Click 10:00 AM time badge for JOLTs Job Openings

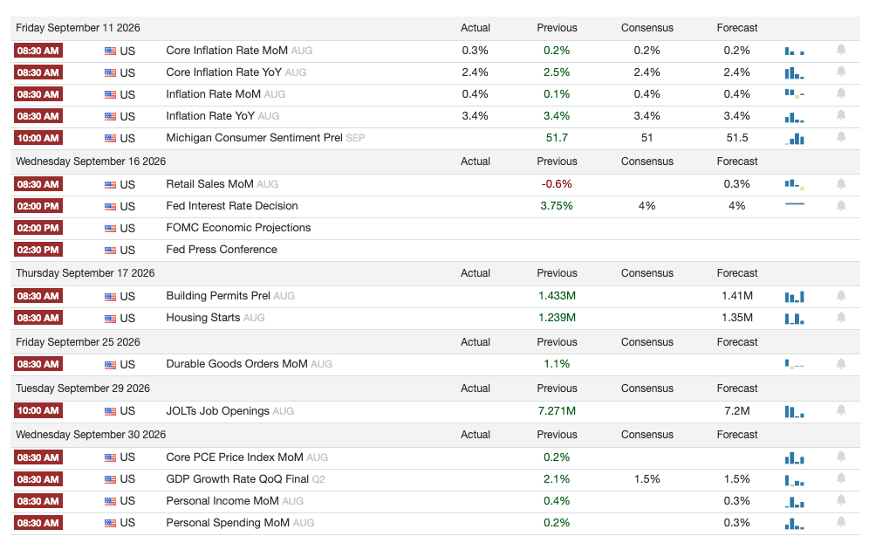(38, 410)
